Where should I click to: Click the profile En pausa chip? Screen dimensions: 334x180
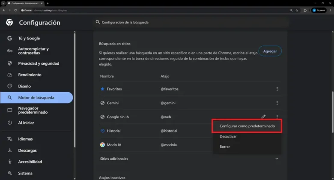click(319, 10)
